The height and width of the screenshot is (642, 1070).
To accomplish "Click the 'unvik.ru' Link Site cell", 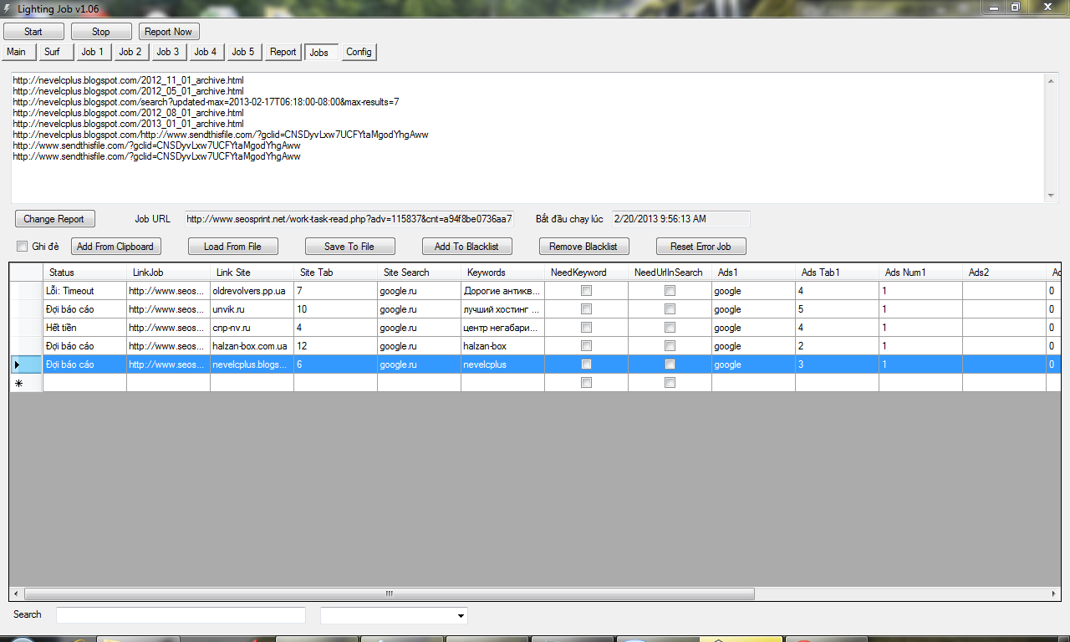I will (252, 309).
